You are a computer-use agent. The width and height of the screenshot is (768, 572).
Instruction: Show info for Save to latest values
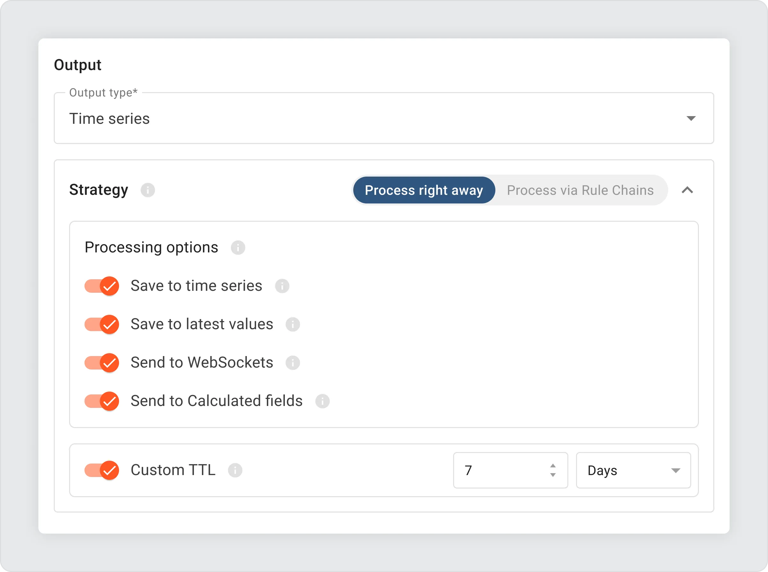(292, 324)
